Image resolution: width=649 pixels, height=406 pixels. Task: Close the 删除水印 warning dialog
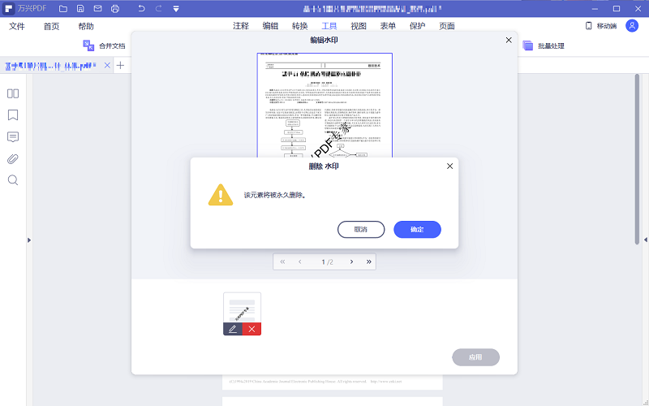(450, 166)
